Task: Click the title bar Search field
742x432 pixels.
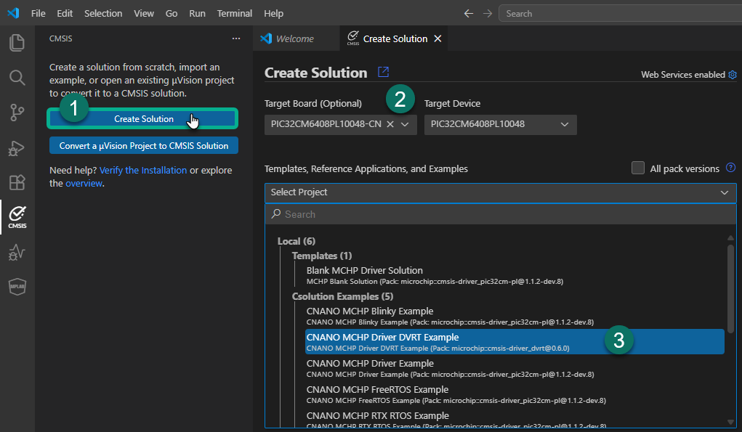Action: point(620,14)
